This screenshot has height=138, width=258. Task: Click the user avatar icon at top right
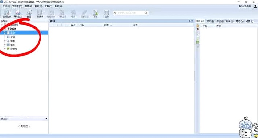tap(255, 6)
